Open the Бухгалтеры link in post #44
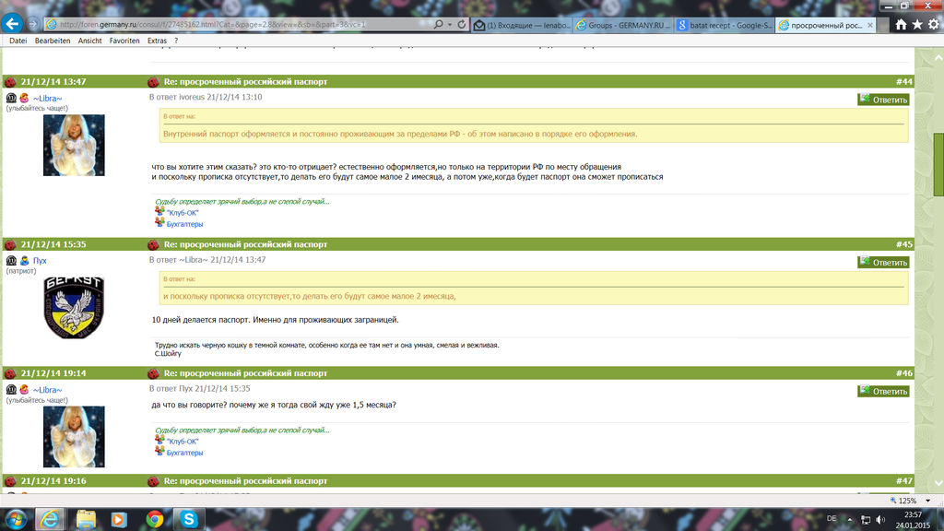 184,224
